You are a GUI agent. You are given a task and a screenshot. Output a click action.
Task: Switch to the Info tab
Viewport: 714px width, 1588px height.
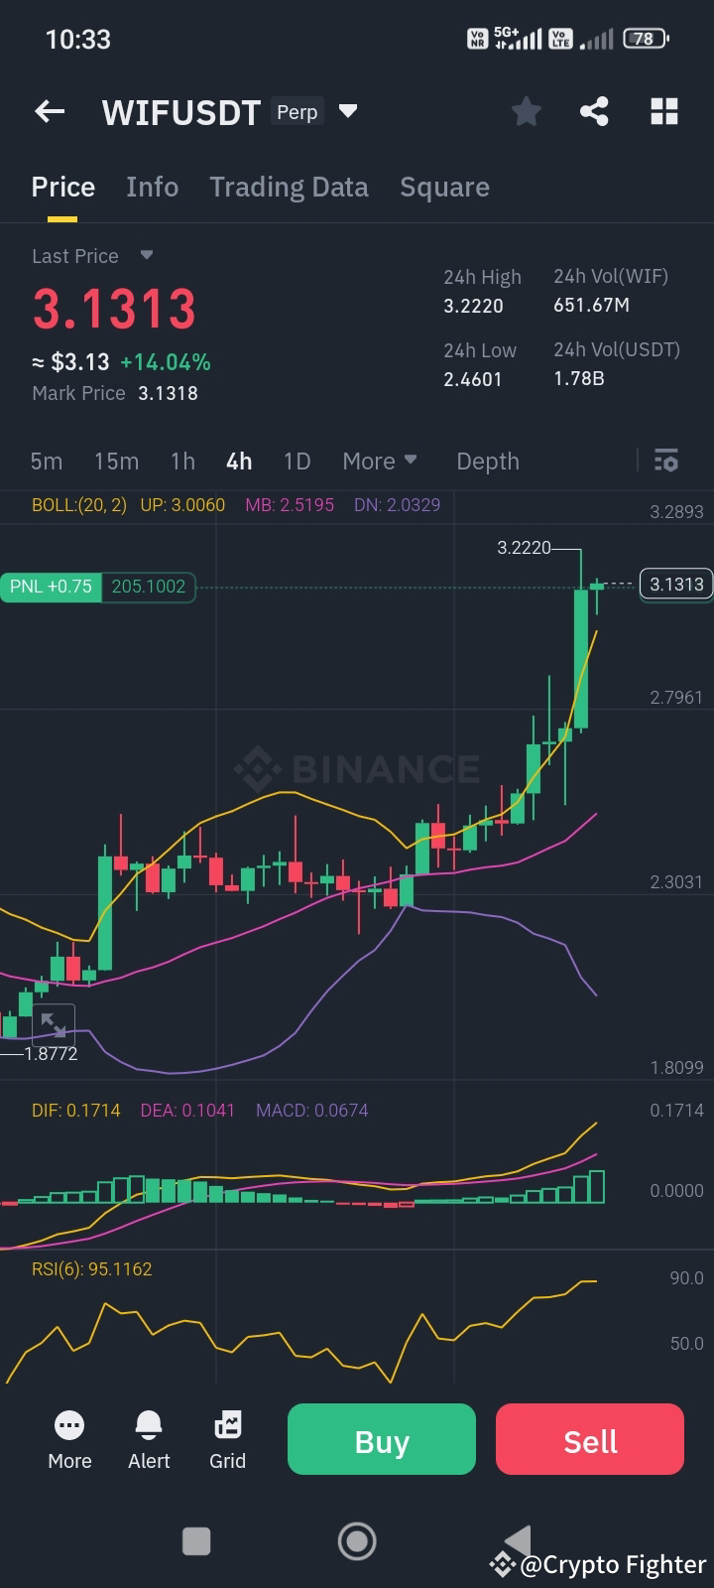pyautogui.click(x=152, y=187)
